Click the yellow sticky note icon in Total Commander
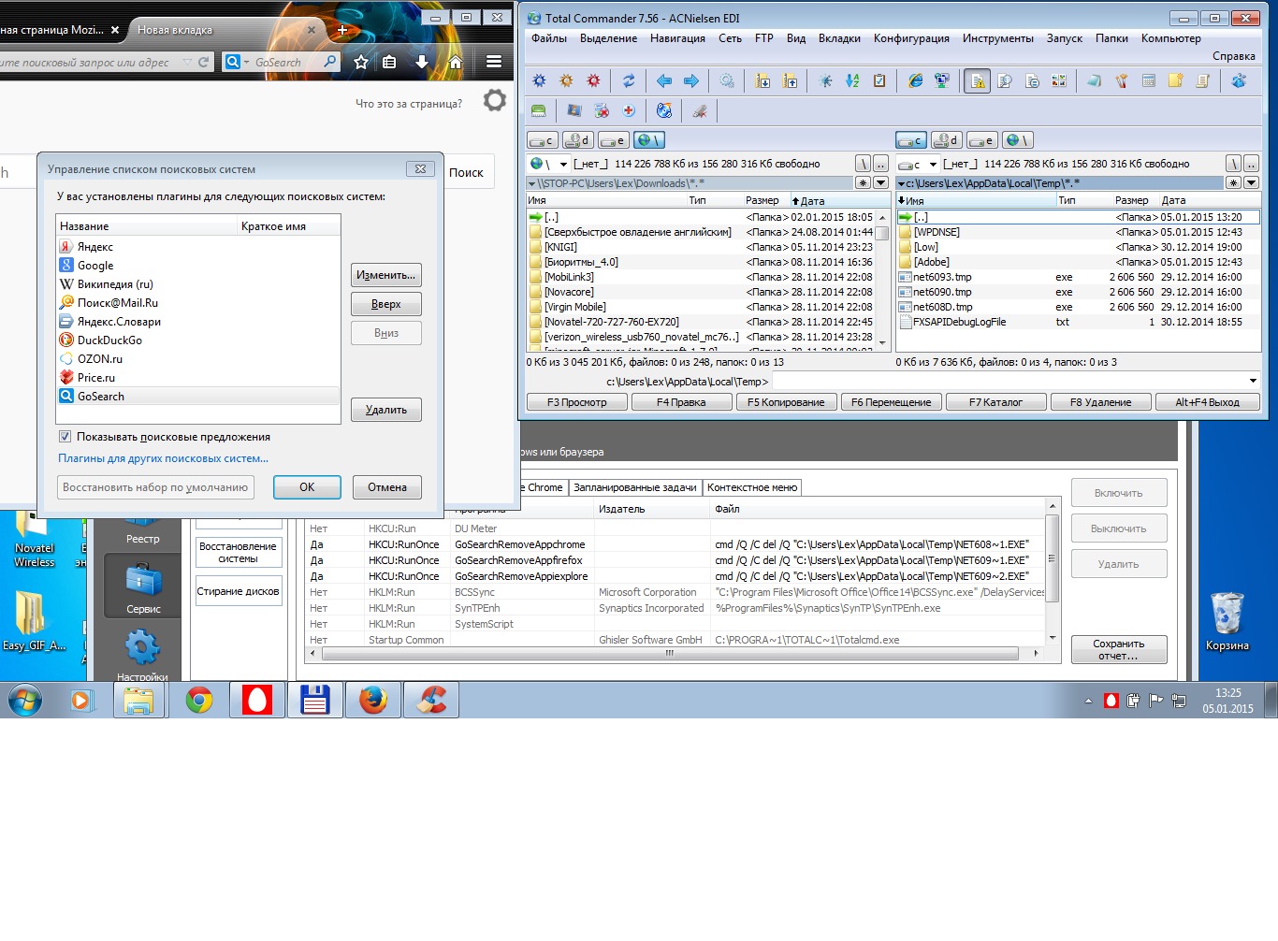Image resolution: width=1278 pixels, height=941 pixels. pos(1176,81)
